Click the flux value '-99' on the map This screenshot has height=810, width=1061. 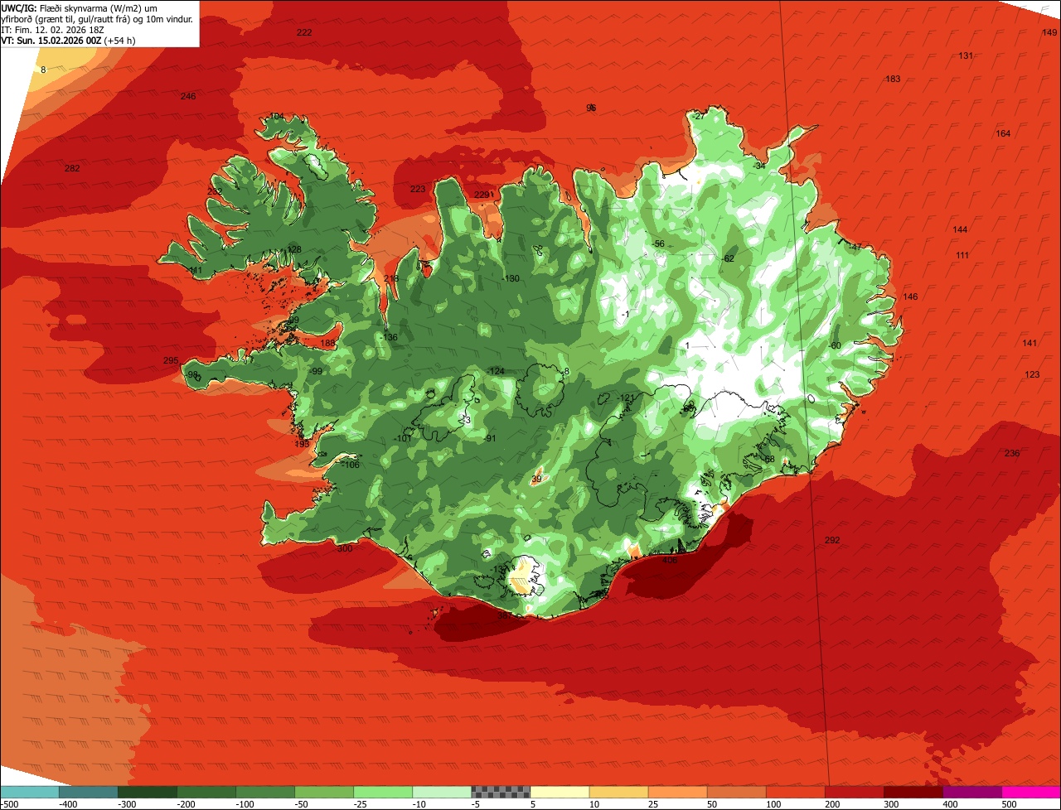point(315,372)
